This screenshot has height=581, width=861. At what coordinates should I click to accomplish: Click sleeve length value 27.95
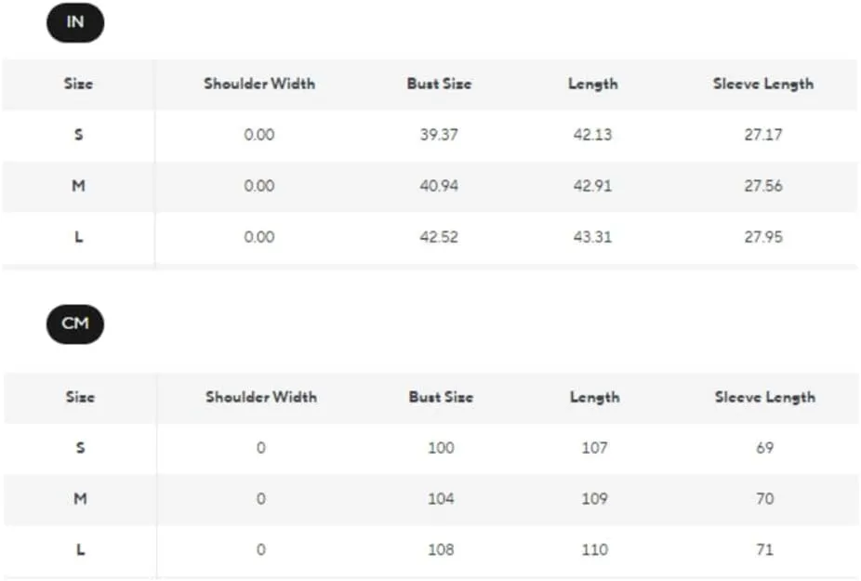pos(763,237)
